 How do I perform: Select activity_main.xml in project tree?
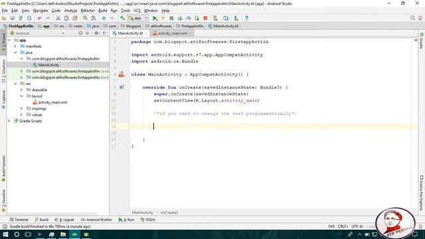click(52, 102)
